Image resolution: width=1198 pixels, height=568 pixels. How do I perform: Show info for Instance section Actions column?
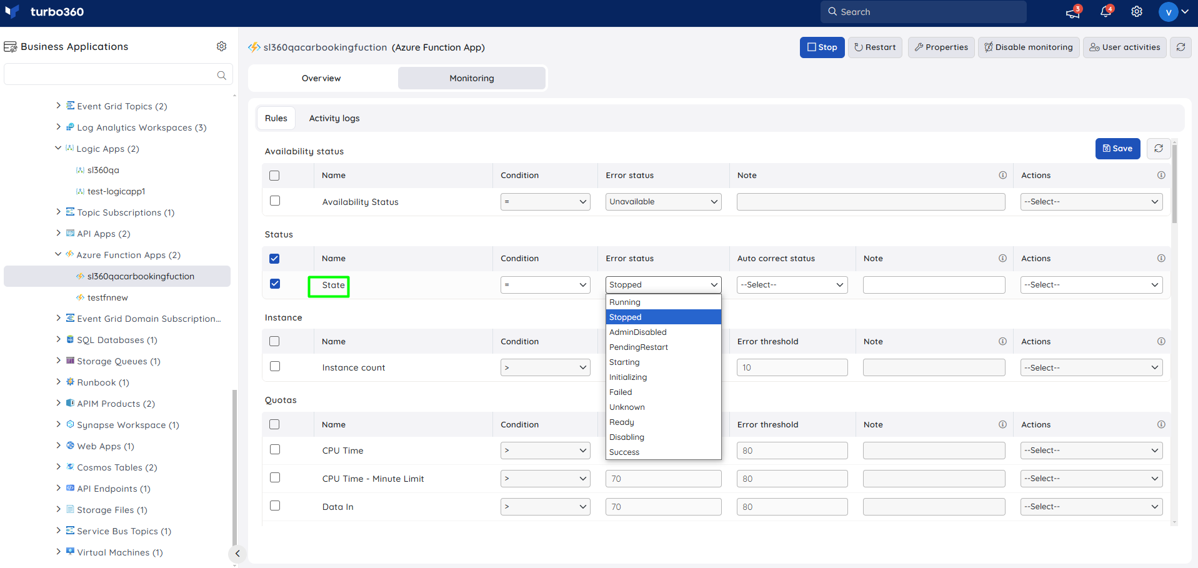click(x=1161, y=342)
